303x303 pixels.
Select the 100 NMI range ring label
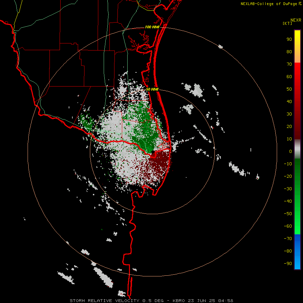point(152,27)
